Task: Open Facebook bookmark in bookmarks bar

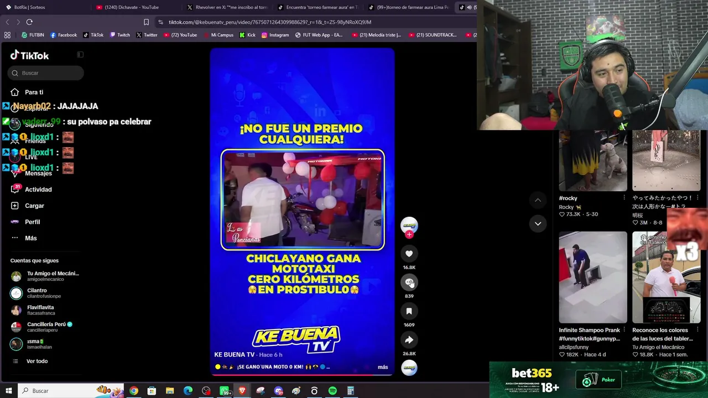Action: (x=64, y=35)
